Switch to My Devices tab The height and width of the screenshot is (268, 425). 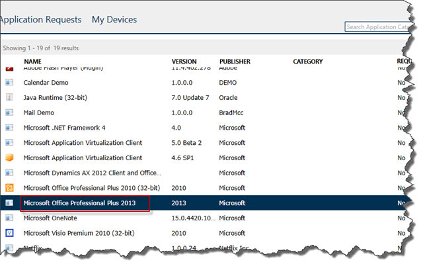pyautogui.click(x=114, y=20)
